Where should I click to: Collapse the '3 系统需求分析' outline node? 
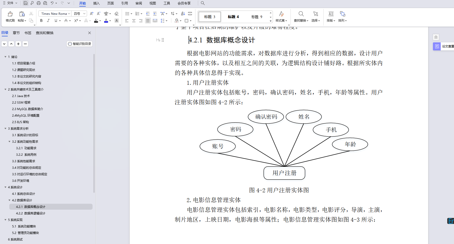click(x=5, y=128)
